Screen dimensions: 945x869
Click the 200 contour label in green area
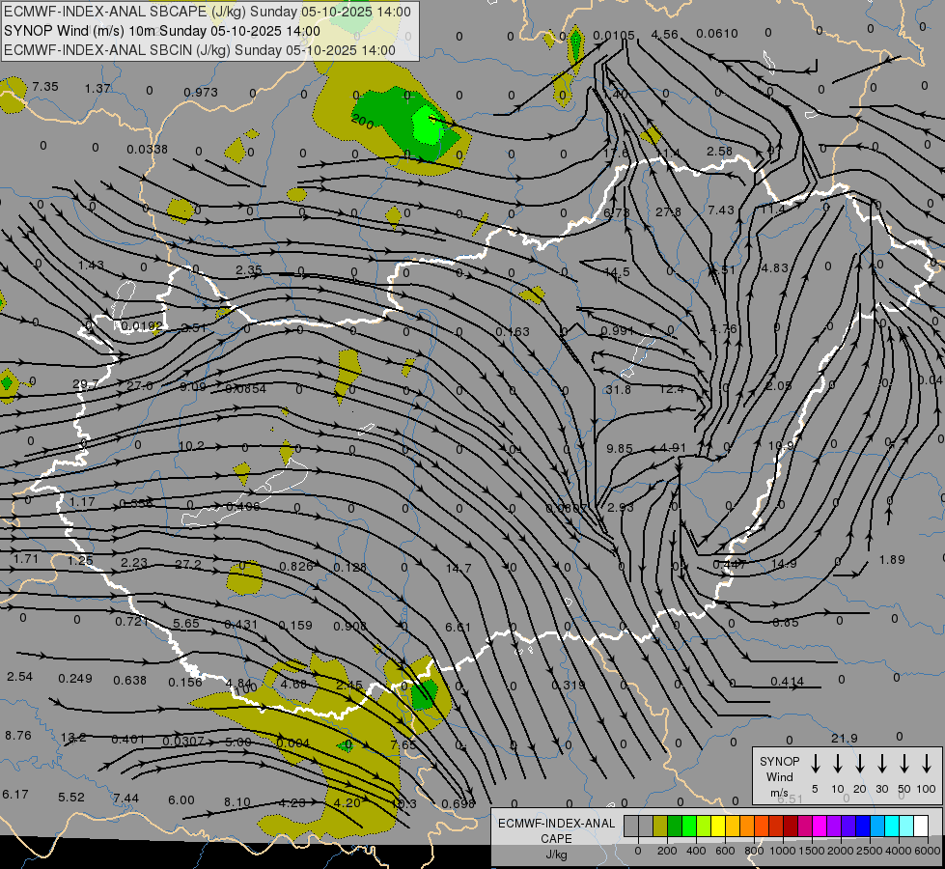362,123
